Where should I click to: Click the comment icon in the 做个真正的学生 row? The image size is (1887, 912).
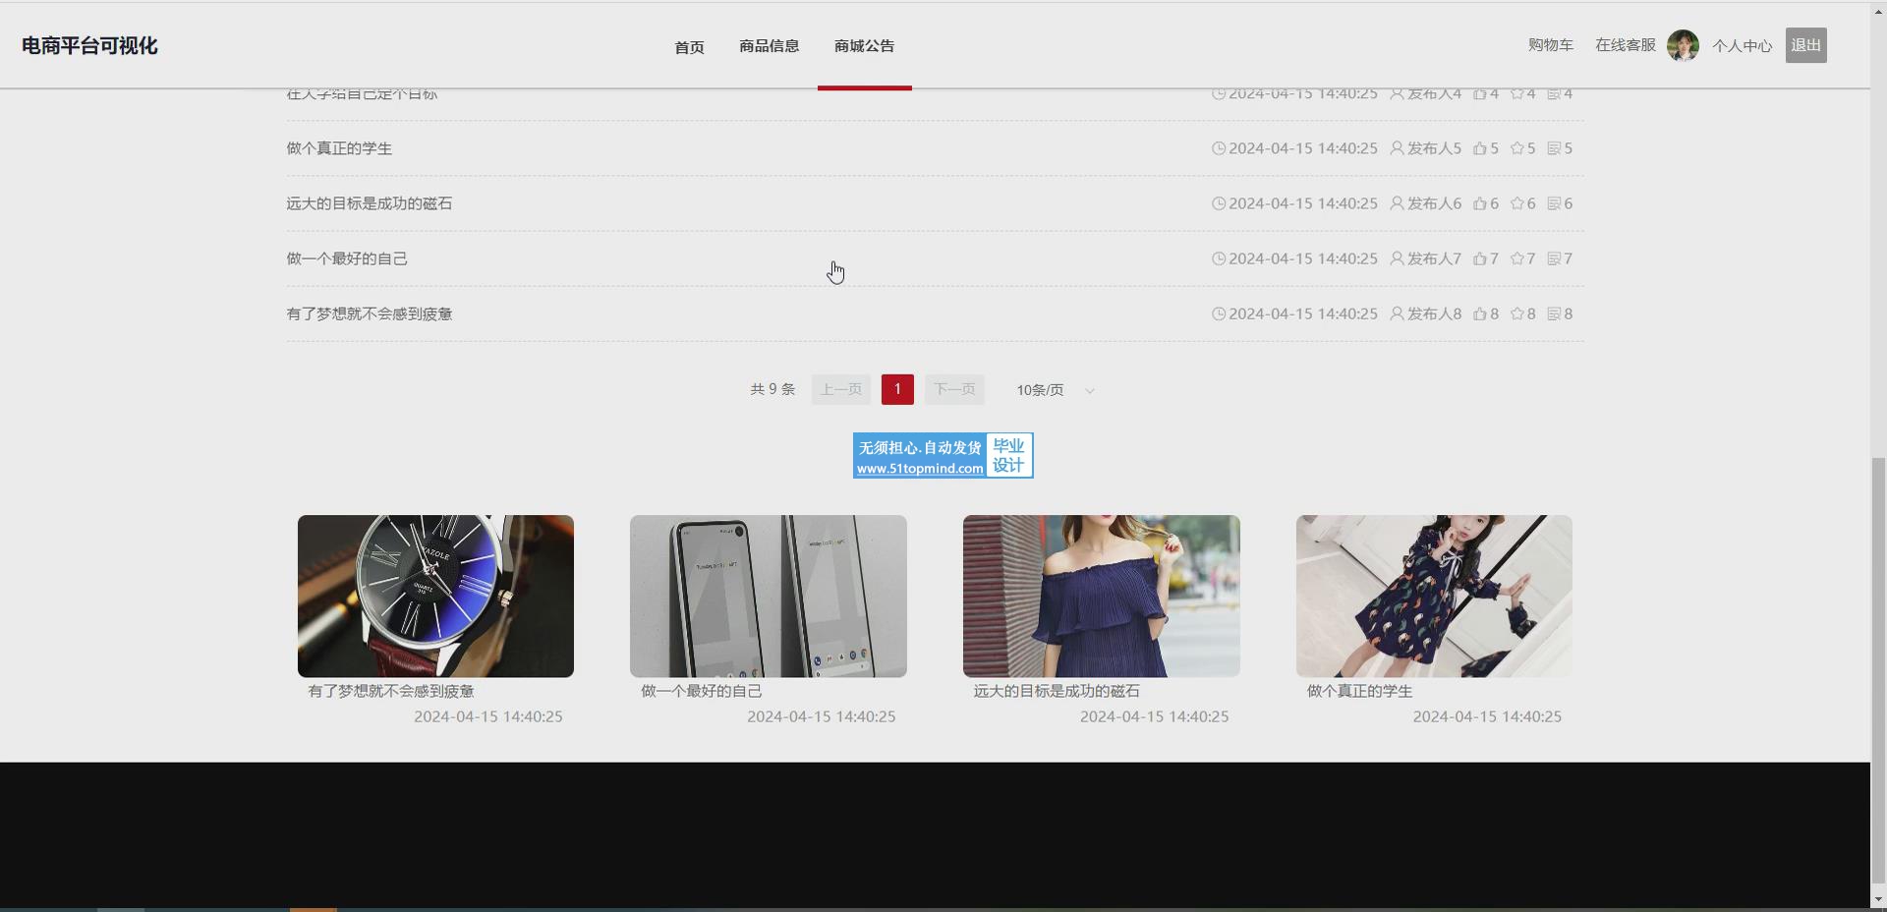click(1555, 148)
